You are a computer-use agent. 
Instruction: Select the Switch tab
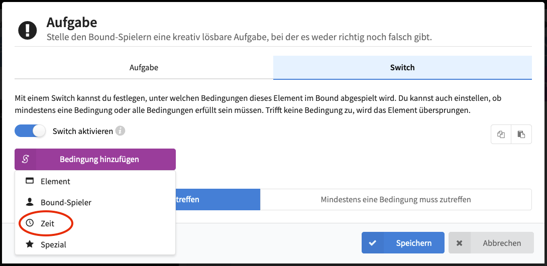[402, 68]
